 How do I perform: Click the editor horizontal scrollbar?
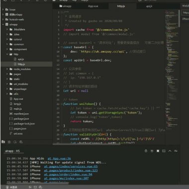click(x=87, y=144)
